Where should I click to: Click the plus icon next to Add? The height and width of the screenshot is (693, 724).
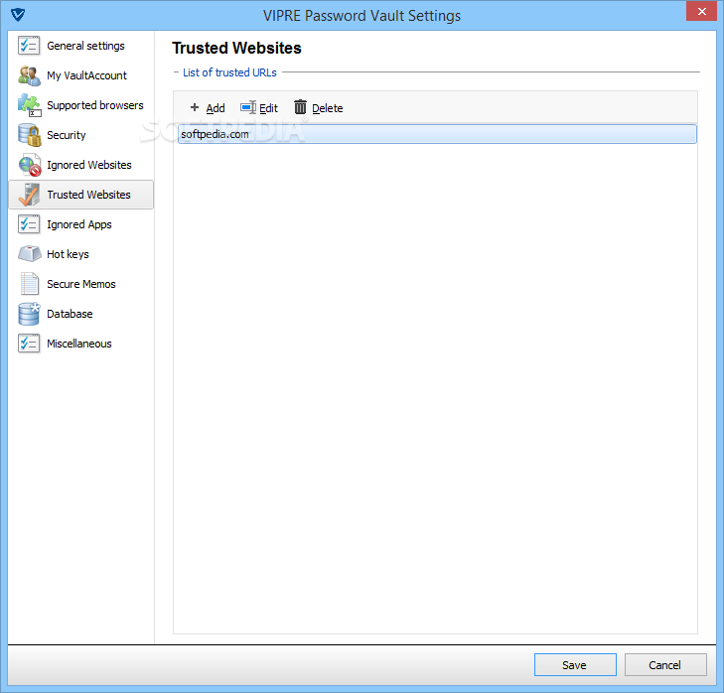[195, 107]
